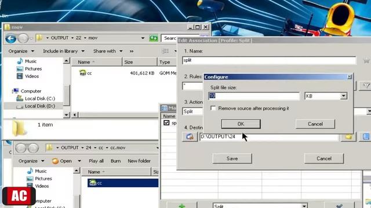The height and width of the screenshot is (208, 371).
Task: Click the Back arrow in mov window
Action: (10, 39)
